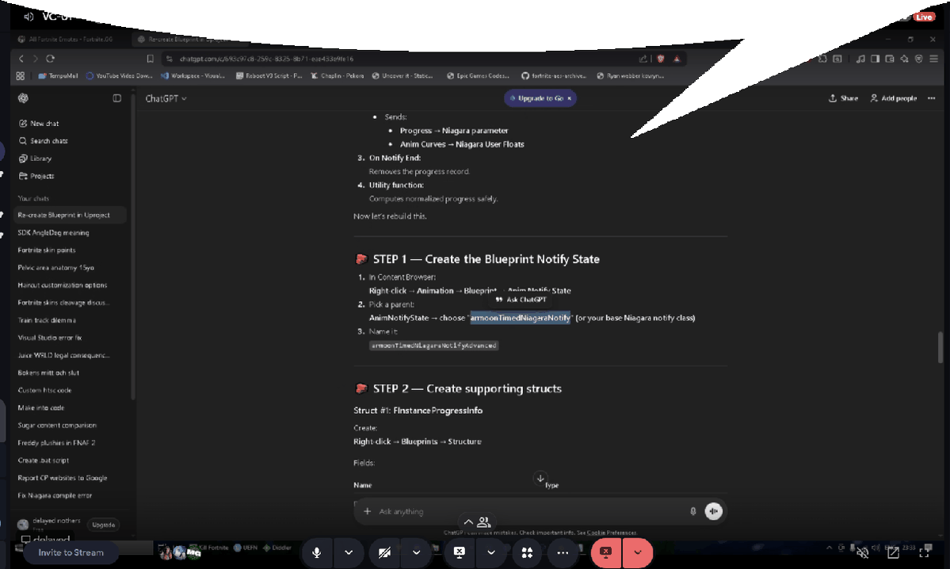
Task: Toggle the browser sidebar panel icon
Action: point(875,59)
